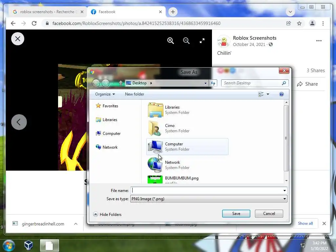Expand the Organize dropdown menu
Image resolution: width=336 pixels, height=252 pixels.
(105, 94)
